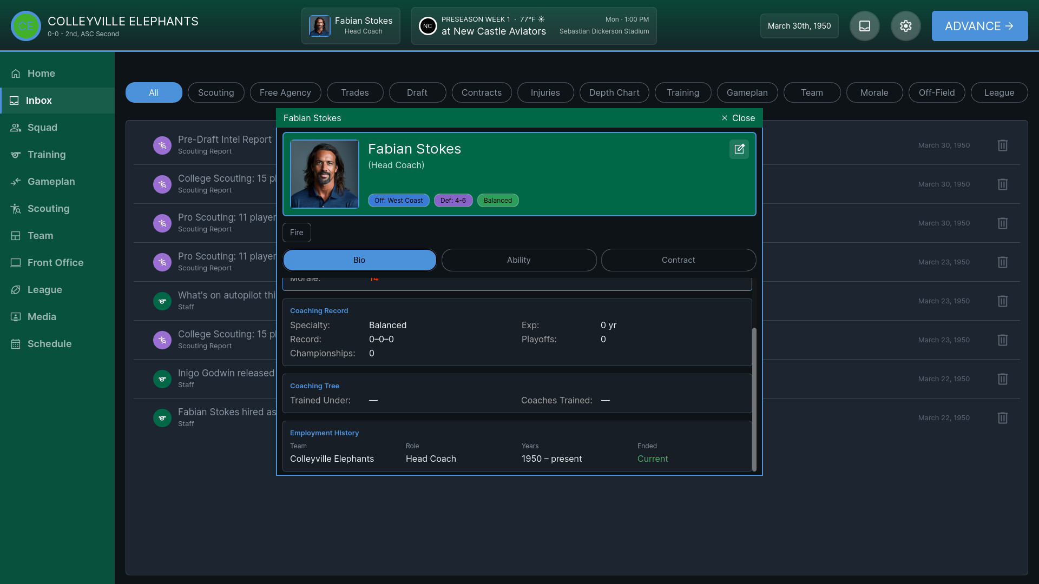
Task: Delete the first College Scouting message, March 30
Action: tap(1003, 184)
